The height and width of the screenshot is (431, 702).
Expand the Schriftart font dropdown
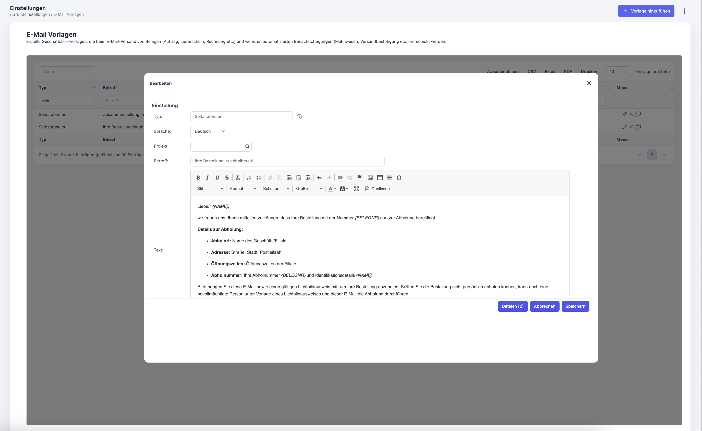(x=275, y=189)
